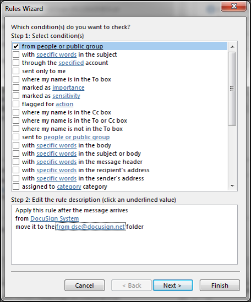The image size is (251, 302).
Task: Tick 'flagged for action' condition checkbox
Action: (16, 104)
